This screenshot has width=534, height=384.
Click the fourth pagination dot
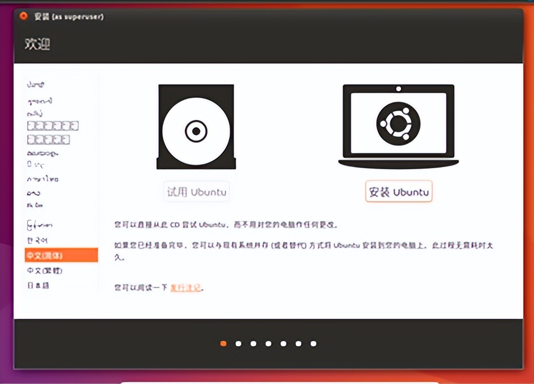coord(268,343)
